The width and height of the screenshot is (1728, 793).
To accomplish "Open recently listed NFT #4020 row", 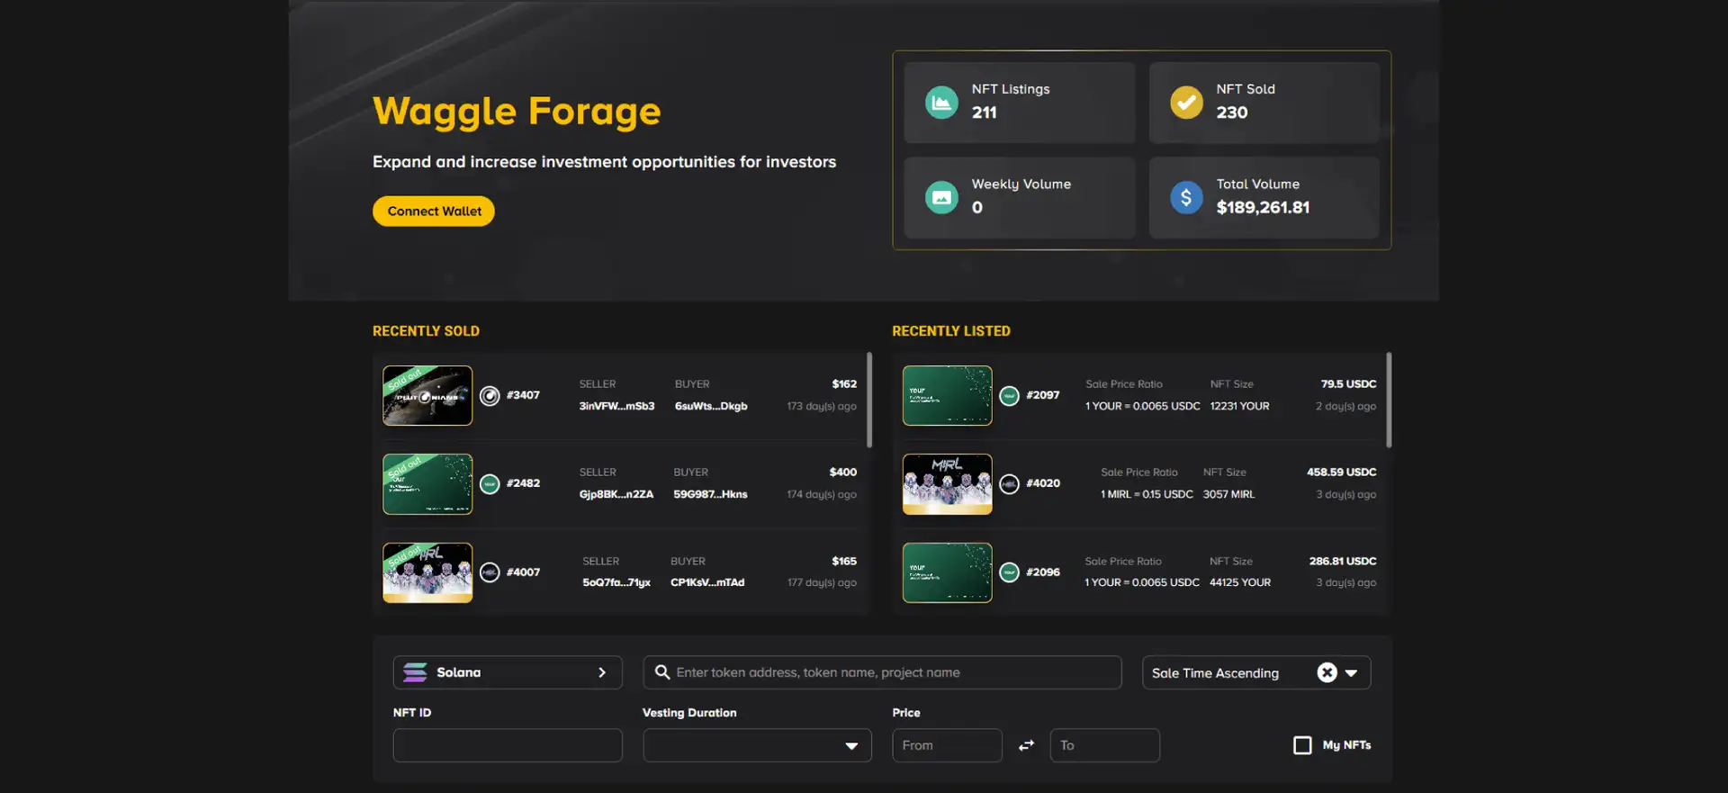I will tap(1141, 484).
